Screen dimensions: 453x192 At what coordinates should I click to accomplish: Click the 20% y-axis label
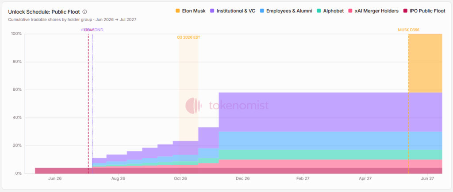coord(17,145)
